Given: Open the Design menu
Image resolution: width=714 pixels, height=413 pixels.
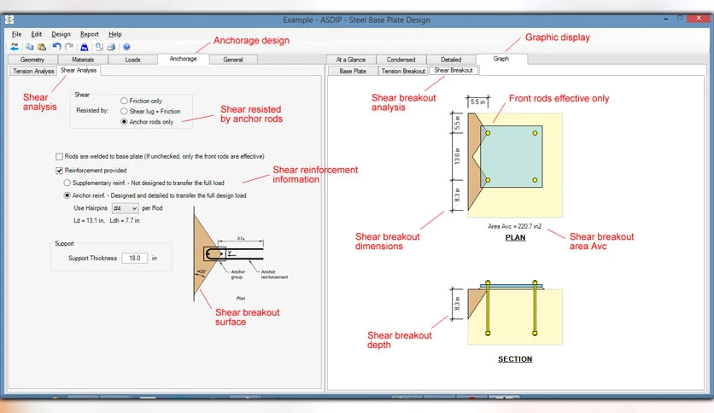Looking at the screenshot, I should click(x=61, y=34).
